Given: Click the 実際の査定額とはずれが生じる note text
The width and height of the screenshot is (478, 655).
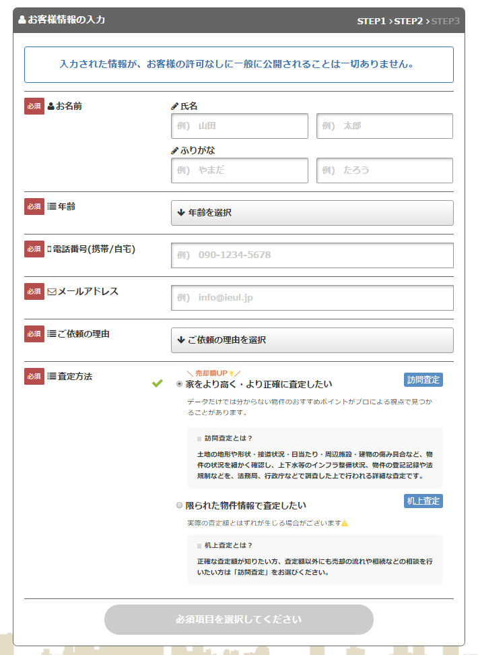Looking at the screenshot, I should pyautogui.click(x=265, y=523).
